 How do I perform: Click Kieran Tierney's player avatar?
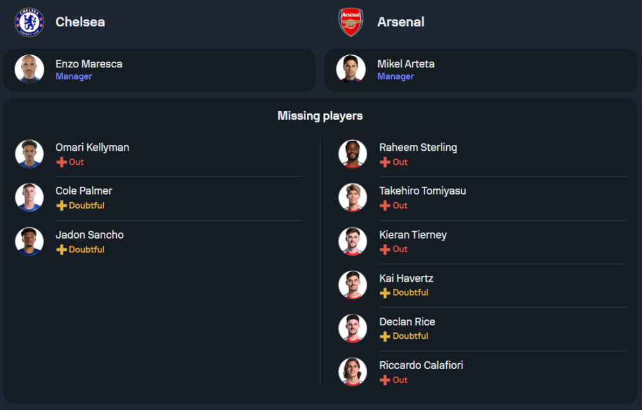click(x=352, y=241)
